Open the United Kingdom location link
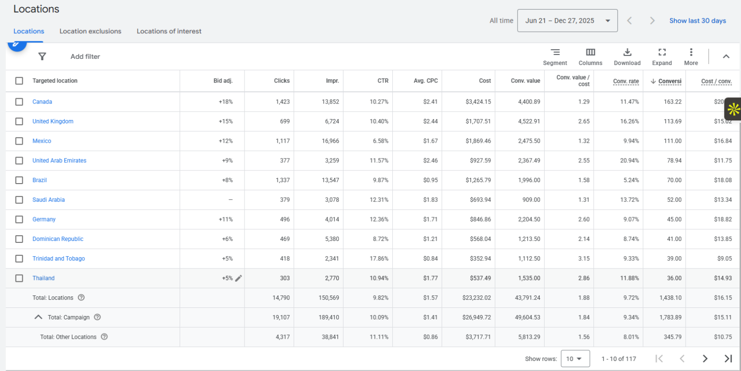 (x=53, y=121)
